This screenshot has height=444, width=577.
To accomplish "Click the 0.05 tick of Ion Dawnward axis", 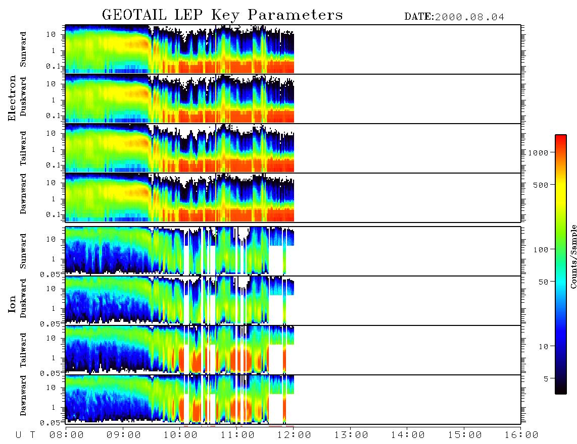I will (x=50, y=423).
